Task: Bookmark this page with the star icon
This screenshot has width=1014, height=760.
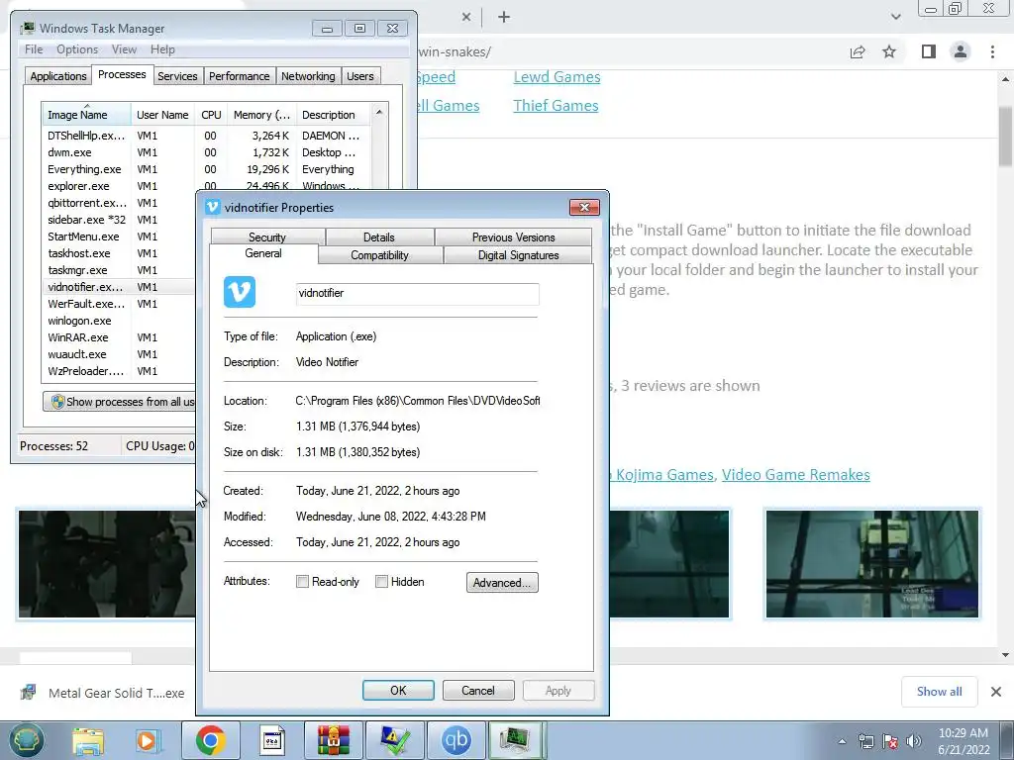Action: pyautogui.click(x=889, y=51)
